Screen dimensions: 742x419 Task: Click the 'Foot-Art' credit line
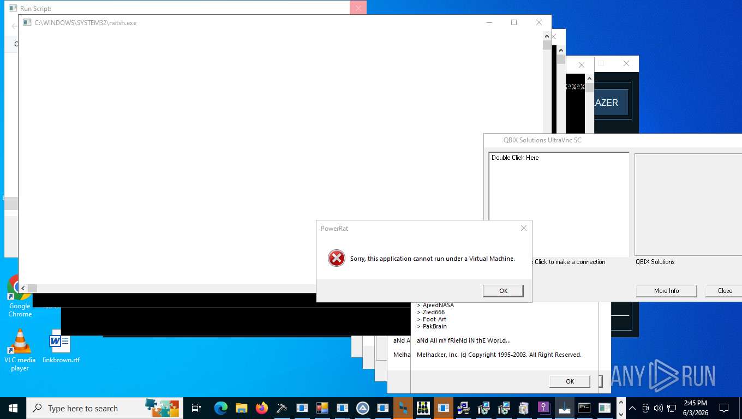(x=434, y=319)
